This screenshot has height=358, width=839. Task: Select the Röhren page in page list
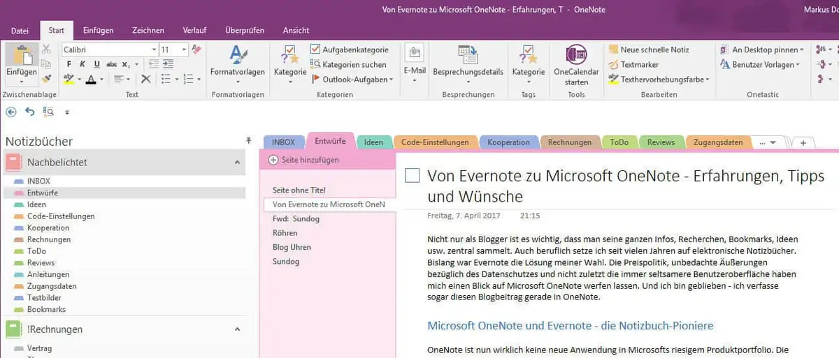click(x=285, y=233)
